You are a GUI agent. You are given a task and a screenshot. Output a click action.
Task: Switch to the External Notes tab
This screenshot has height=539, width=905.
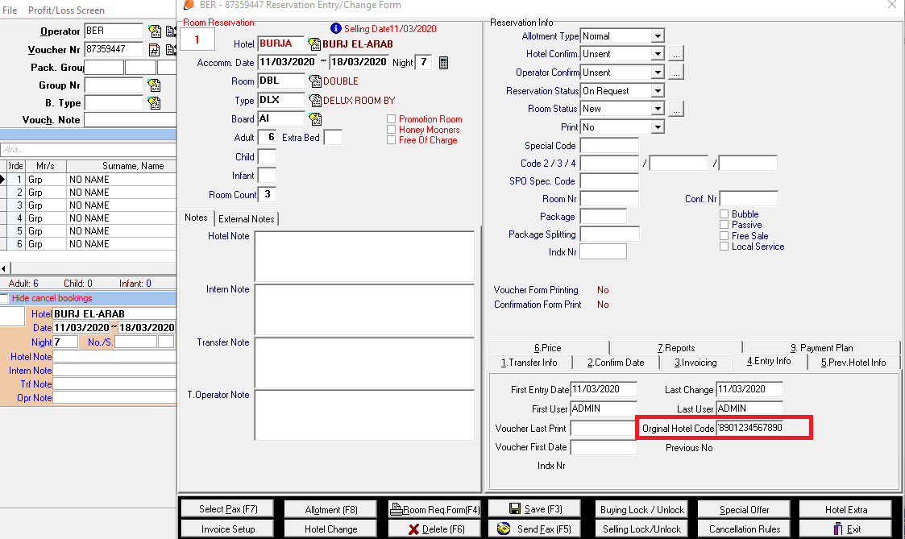click(246, 218)
